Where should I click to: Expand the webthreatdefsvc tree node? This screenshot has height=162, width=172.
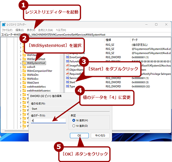pos(21,87)
